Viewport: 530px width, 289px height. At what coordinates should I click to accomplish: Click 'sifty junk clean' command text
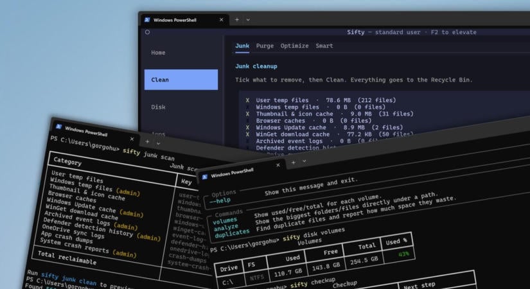tap(69, 279)
